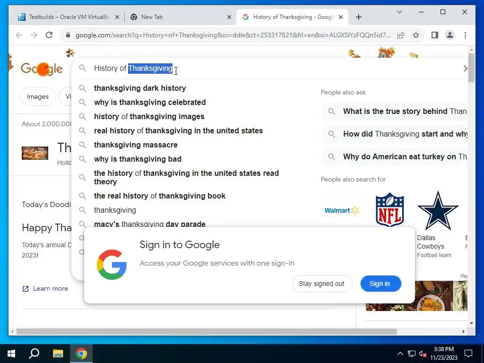
Task: Bookmark this page with the star icon
Action: click(x=416, y=35)
